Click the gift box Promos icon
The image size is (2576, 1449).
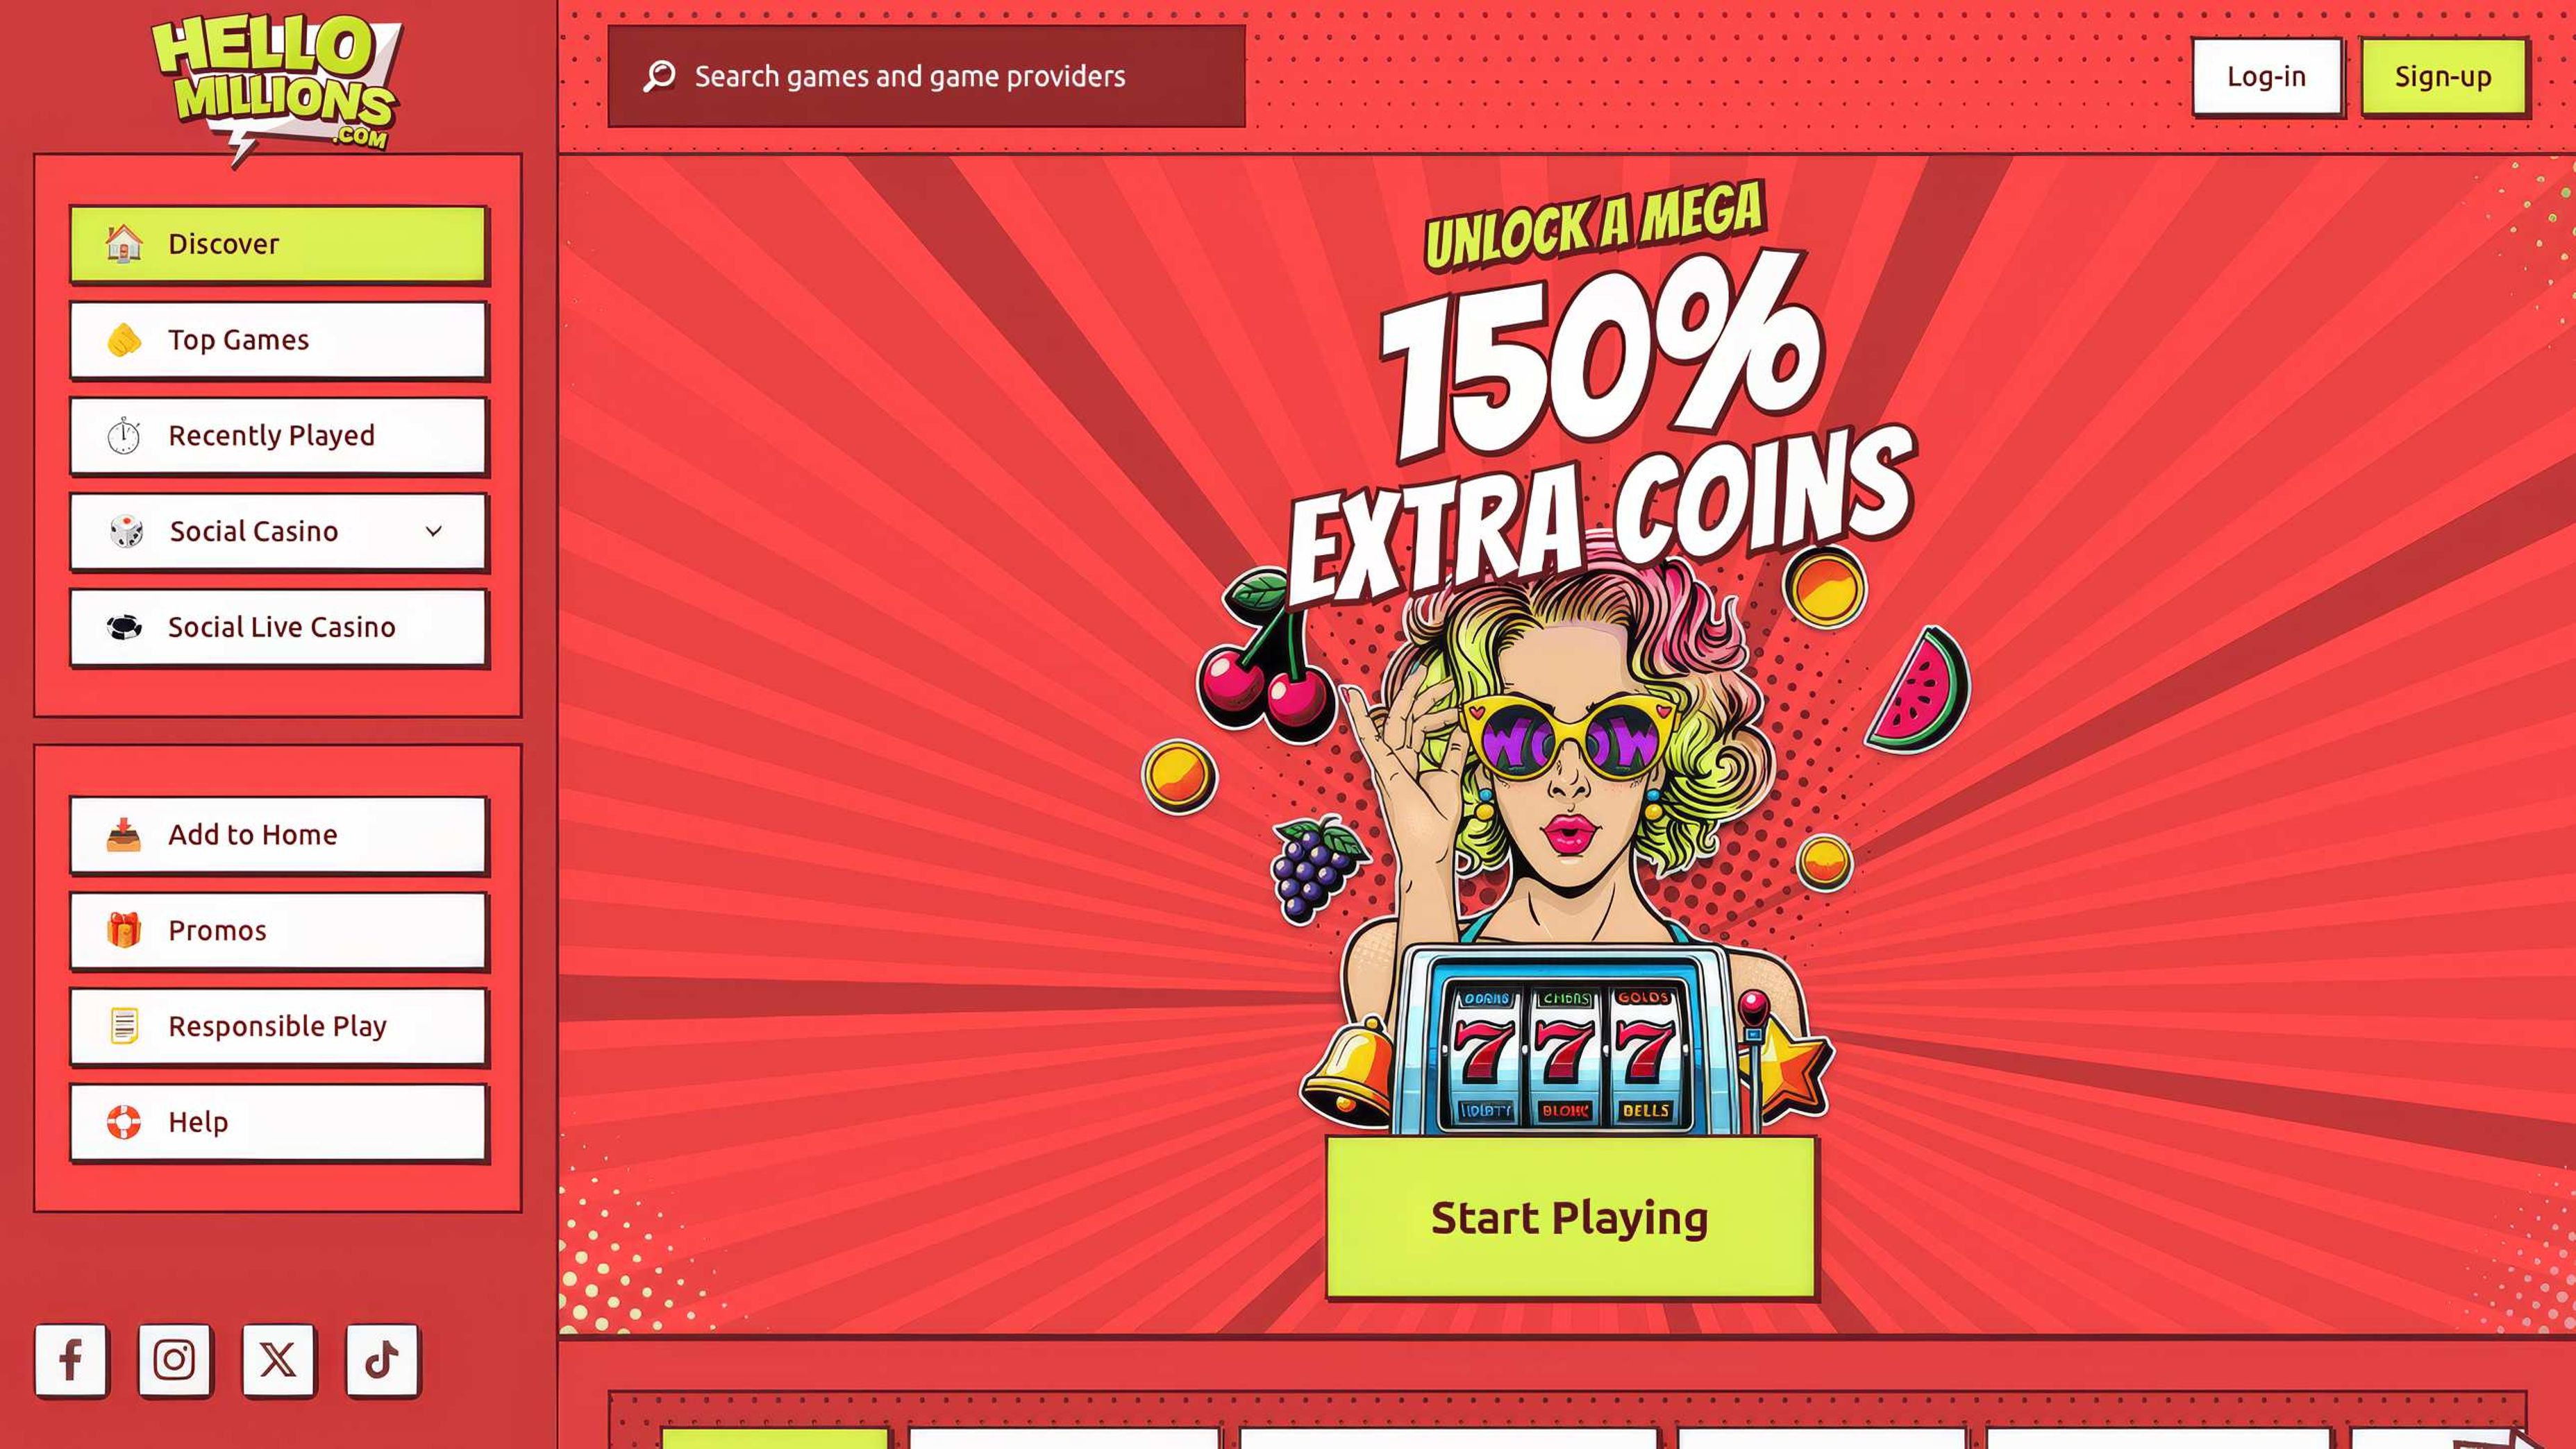tap(124, 931)
